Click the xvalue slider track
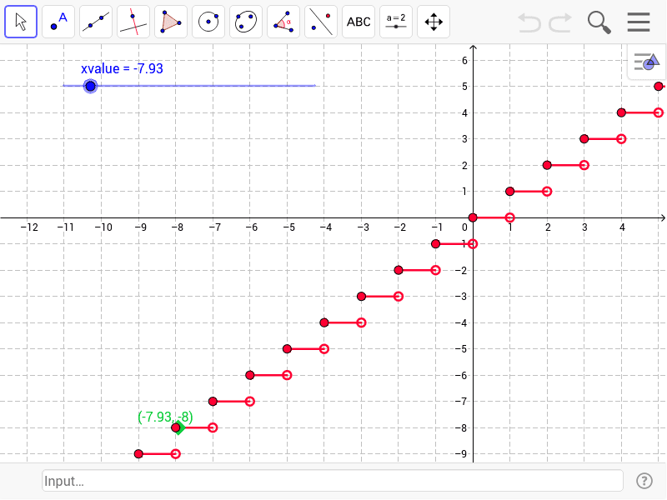The height and width of the screenshot is (500, 667). tap(189, 86)
